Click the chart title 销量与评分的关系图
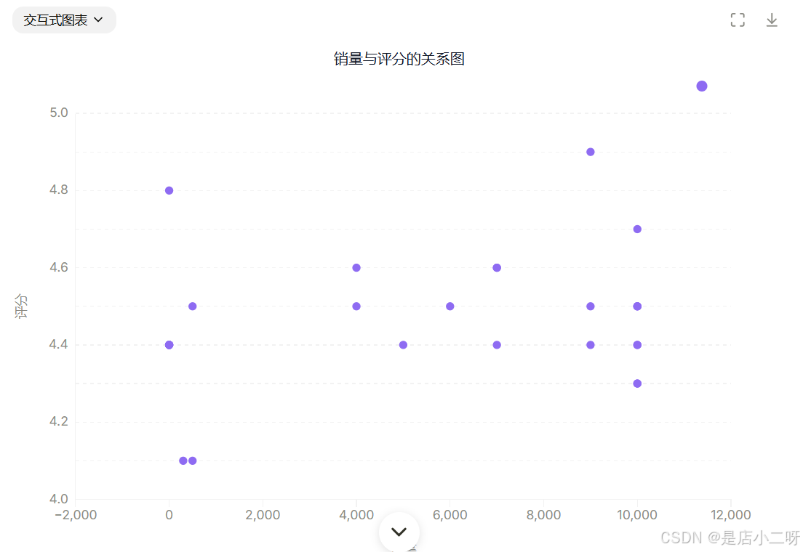Image resolution: width=803 pixels, height=552 pixels. point(399,60)
